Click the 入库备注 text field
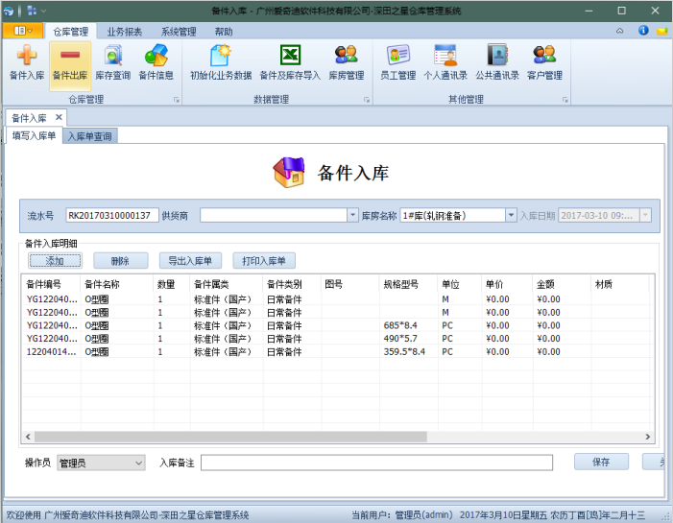673x523 pixels. [x=376, y=463]
